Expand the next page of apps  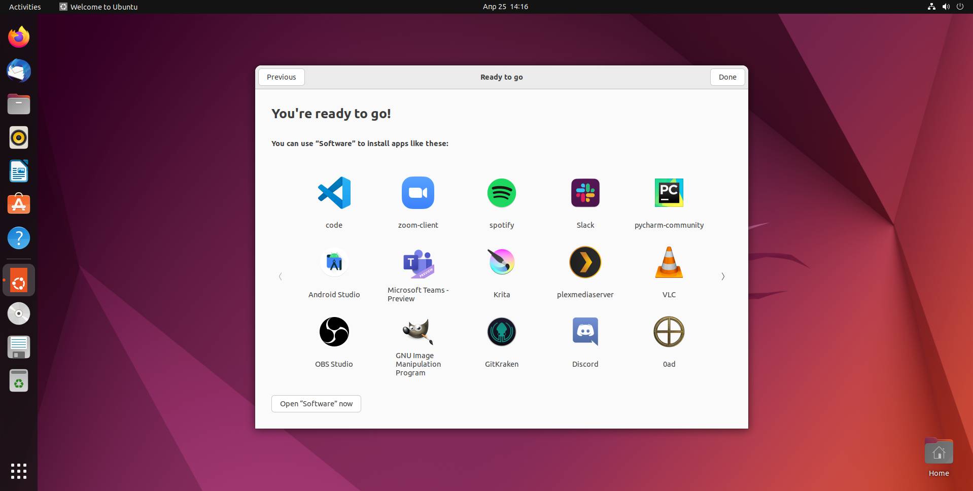(722, 276)
